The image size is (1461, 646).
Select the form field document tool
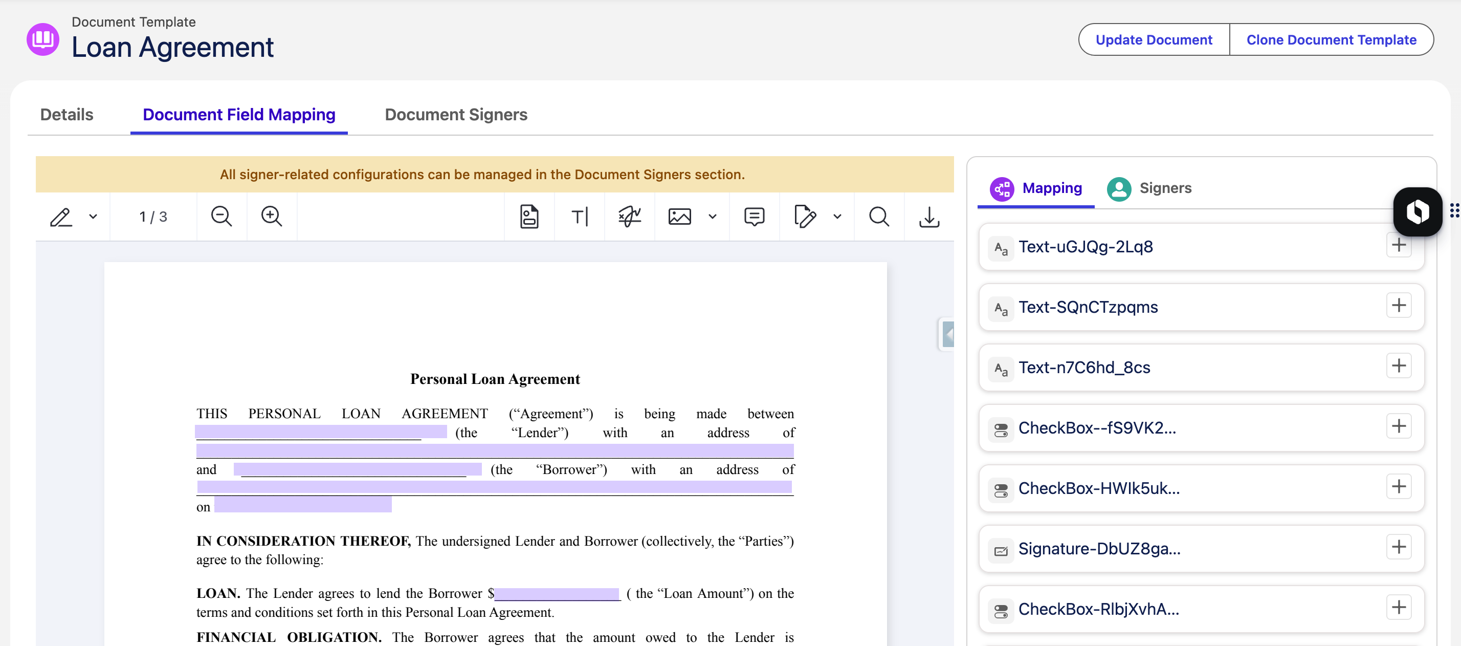point(529,217)
